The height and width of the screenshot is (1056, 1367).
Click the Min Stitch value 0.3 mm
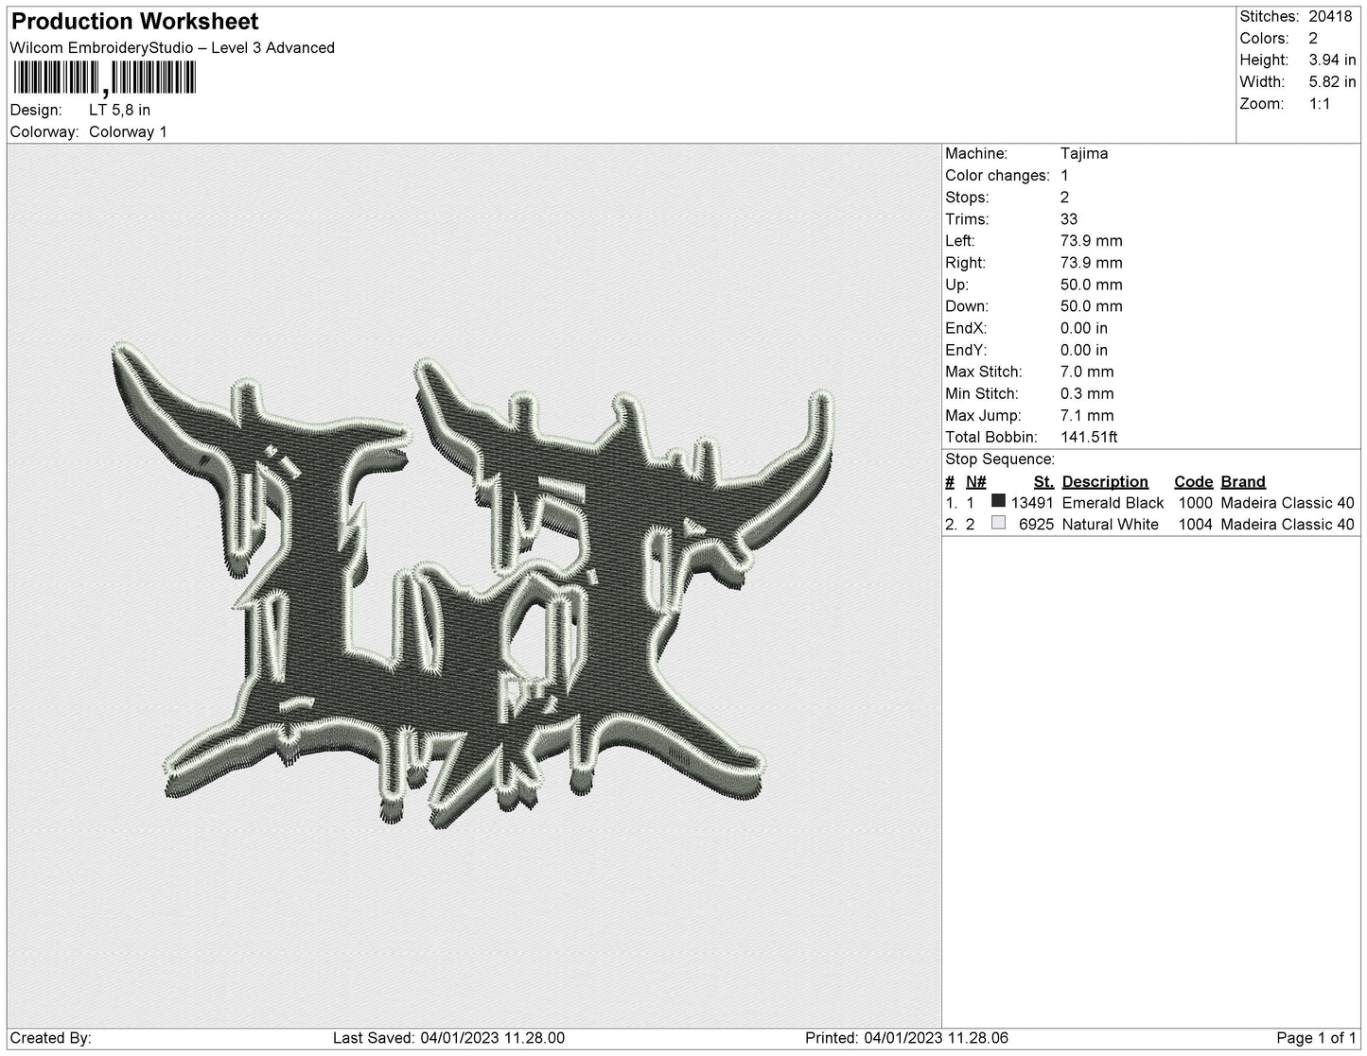click(x=1087, y=393)
